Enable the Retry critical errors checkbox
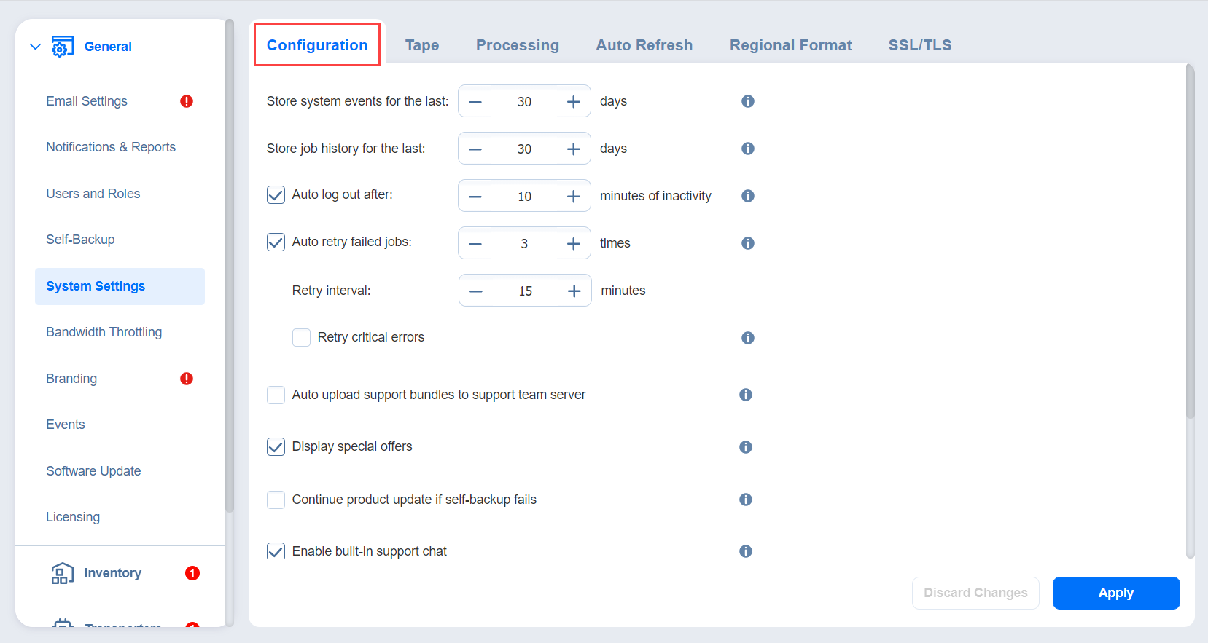The image size is (1208, 643). click(x=301, y=337)
